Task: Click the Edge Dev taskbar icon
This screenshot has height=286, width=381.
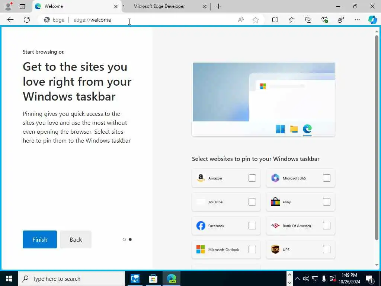Action: (172, 279)
